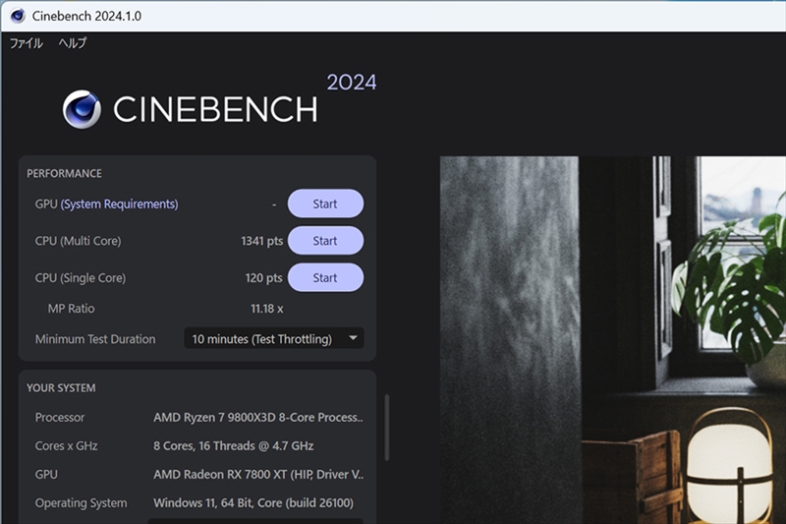
Task: Click the Cores x GHz label
Action: 66,445
